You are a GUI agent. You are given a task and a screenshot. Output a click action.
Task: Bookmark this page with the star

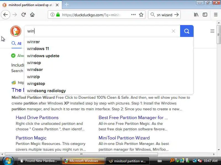(x=141, y=15)
